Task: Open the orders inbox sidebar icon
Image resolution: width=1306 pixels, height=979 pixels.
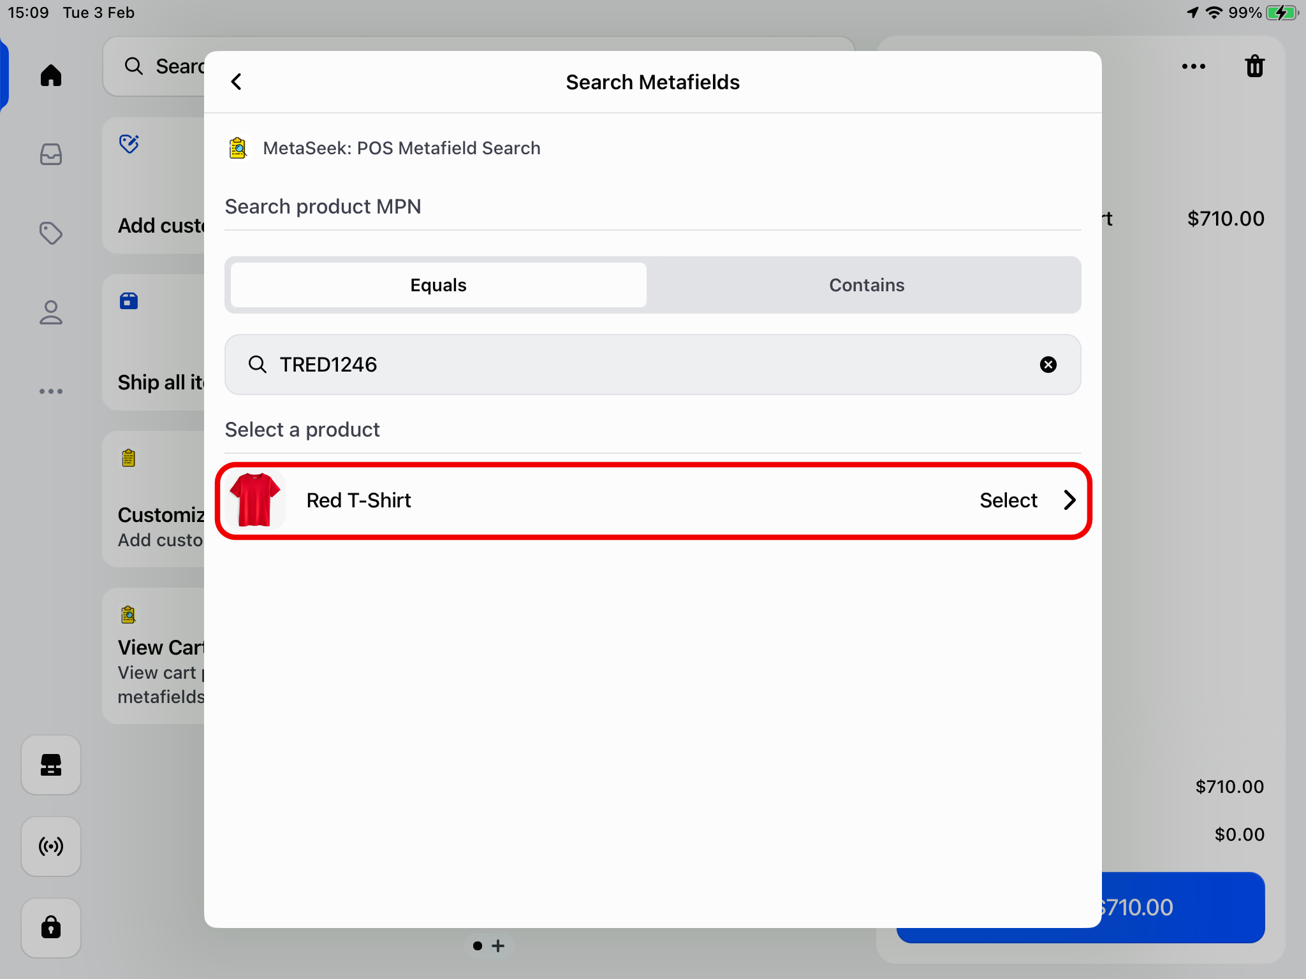Action: point(51,154)
